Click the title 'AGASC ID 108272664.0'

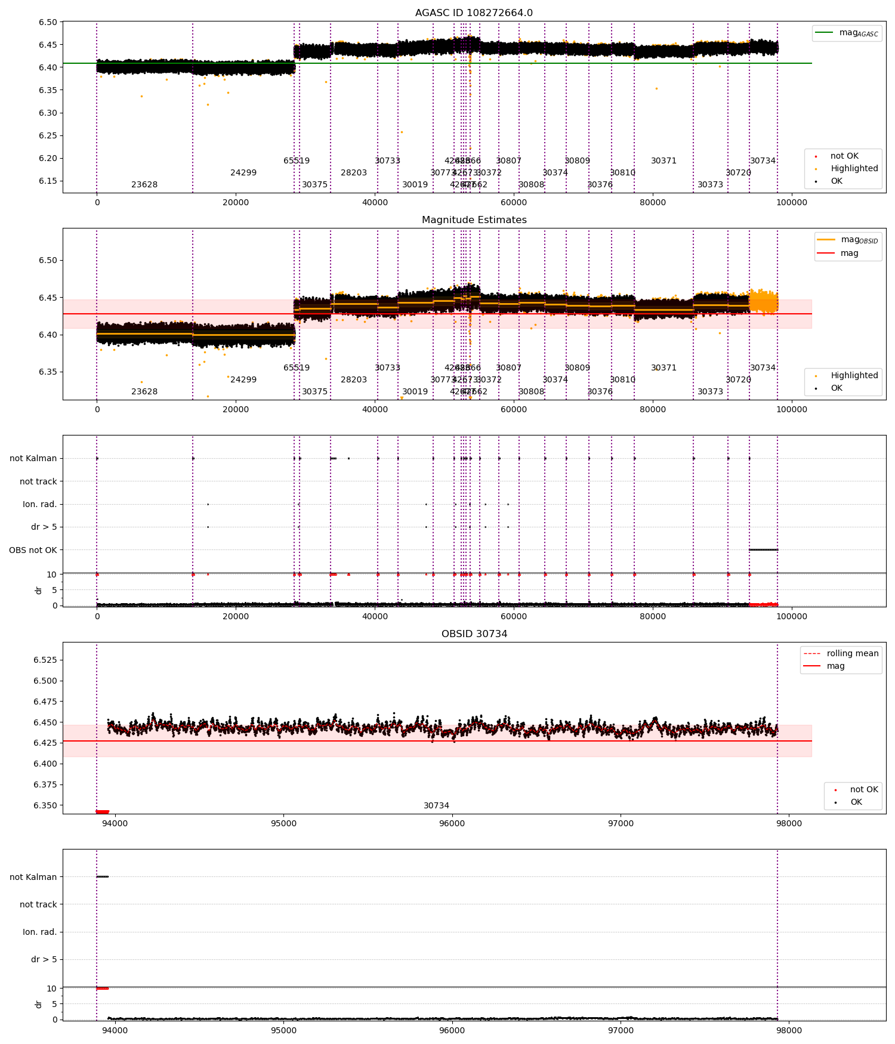[x=474, y=13]
